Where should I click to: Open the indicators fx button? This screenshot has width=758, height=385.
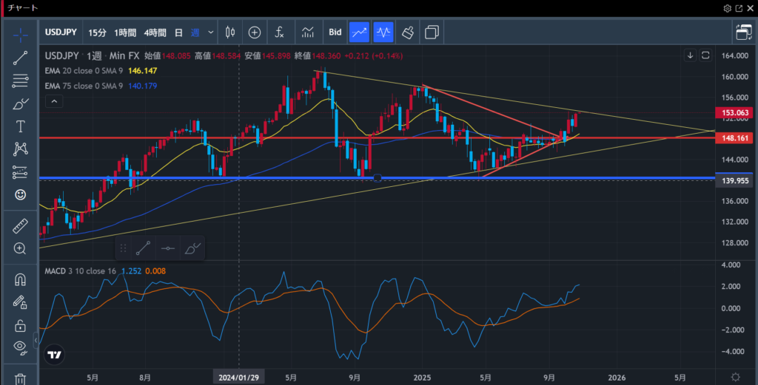[279, 33]
